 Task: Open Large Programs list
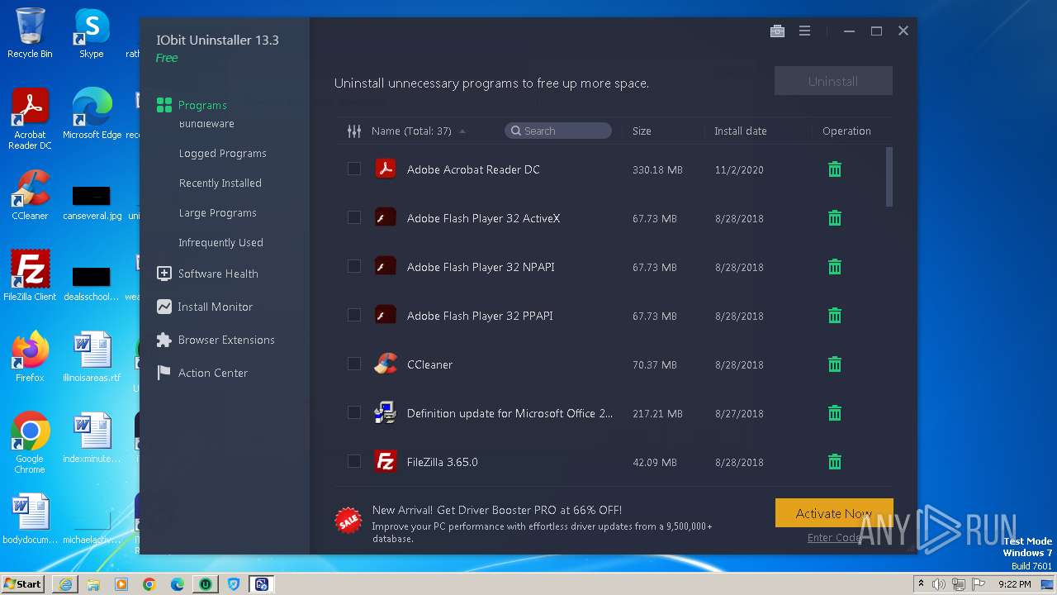click(217, 213)
